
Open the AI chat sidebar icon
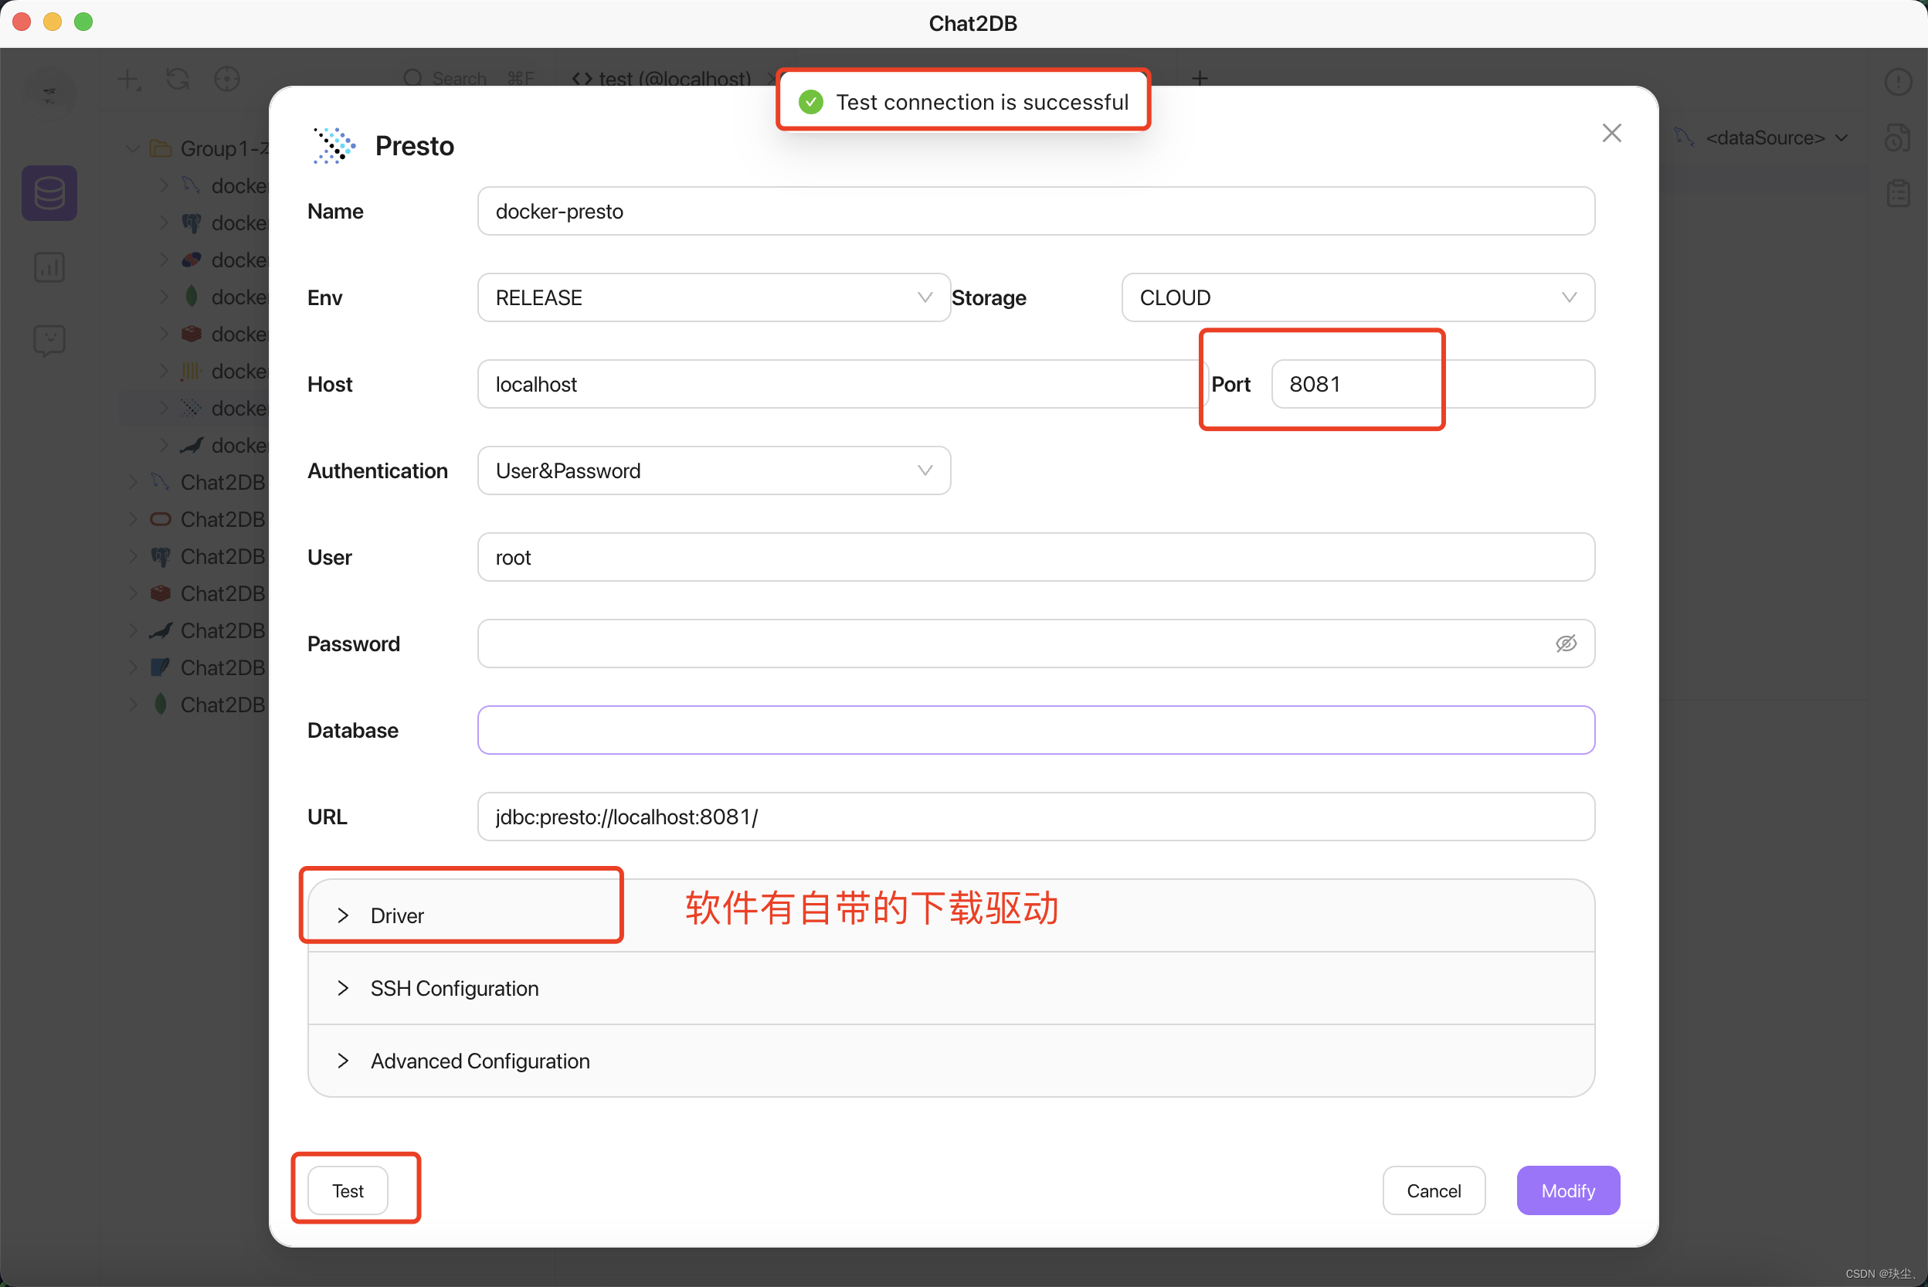pos(49,340)
